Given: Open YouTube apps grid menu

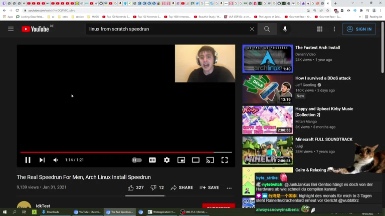Looking at the screenshot, I should pyautogui.click(x=320, y=29).
